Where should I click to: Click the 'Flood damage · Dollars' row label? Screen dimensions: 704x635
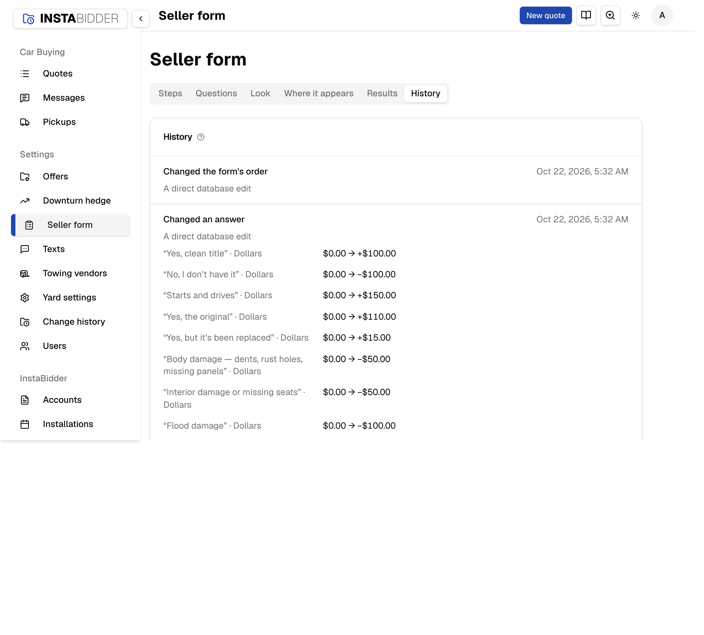212,426
